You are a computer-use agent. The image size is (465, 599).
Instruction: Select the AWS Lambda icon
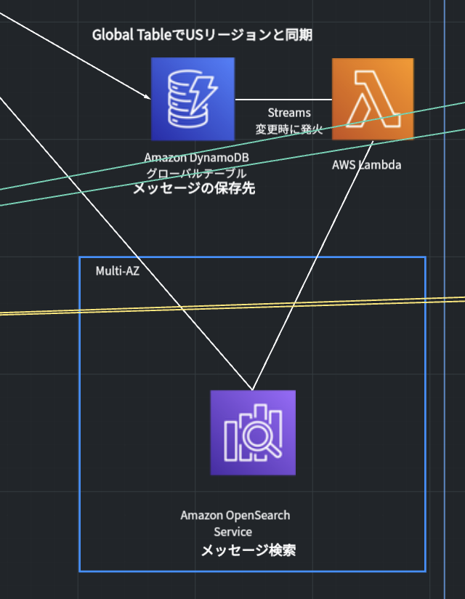pyautogui.click(x=373, y=99)
